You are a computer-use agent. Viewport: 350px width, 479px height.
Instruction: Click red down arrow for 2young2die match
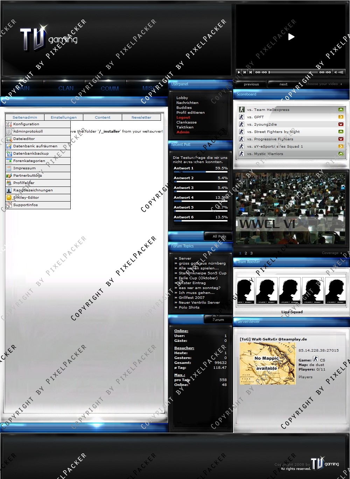click(341, 124)
